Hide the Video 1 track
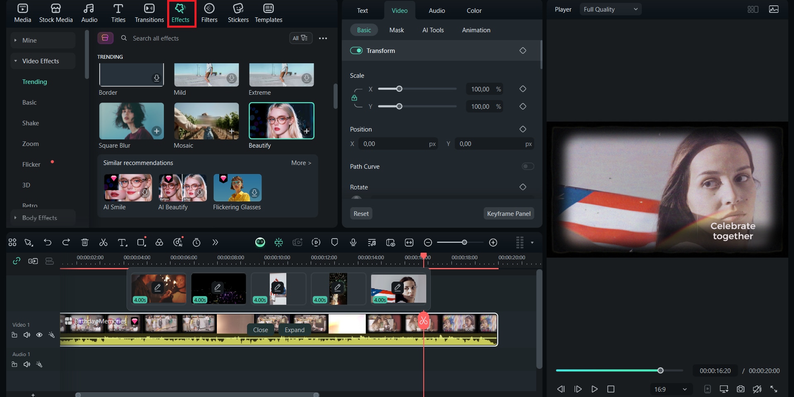This screenshot has height=397, width=794. tap(39, 335)
